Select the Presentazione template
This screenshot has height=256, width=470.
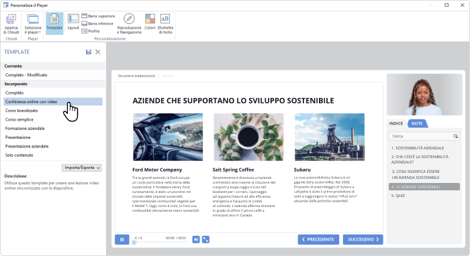tap(53, 137)
